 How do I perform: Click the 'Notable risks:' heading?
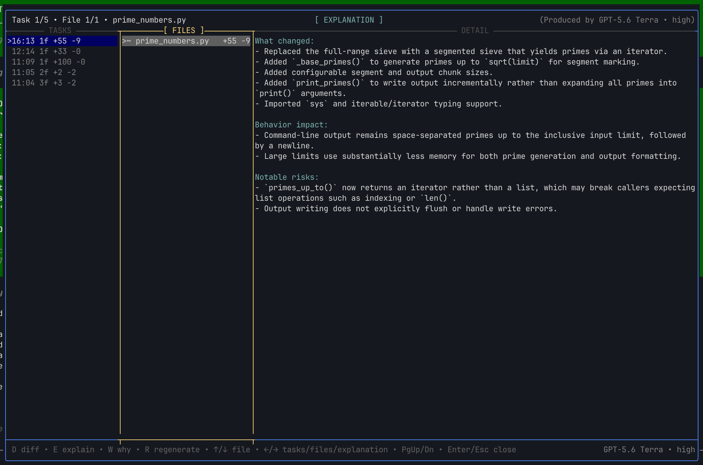[287, 177]
